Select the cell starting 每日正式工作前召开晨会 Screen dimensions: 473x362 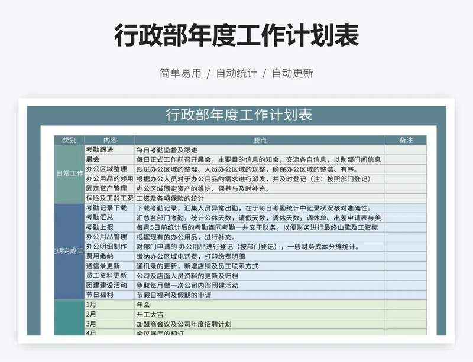[x=260, y=159]
